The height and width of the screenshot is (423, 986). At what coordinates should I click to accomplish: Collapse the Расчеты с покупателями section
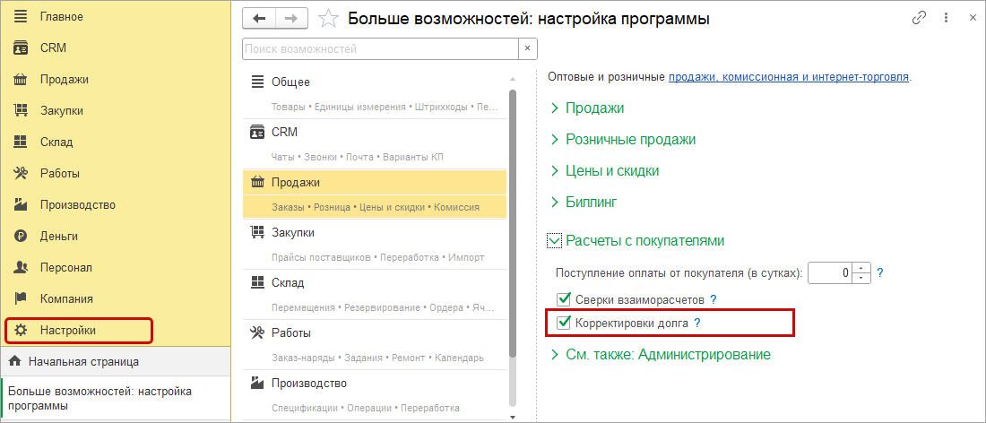[x=554, y=240]
